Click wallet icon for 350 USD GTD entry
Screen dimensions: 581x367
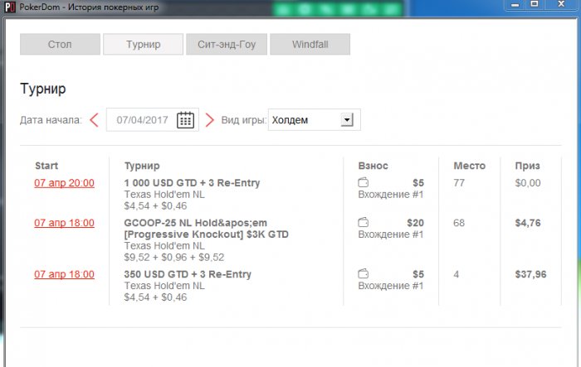364,273
